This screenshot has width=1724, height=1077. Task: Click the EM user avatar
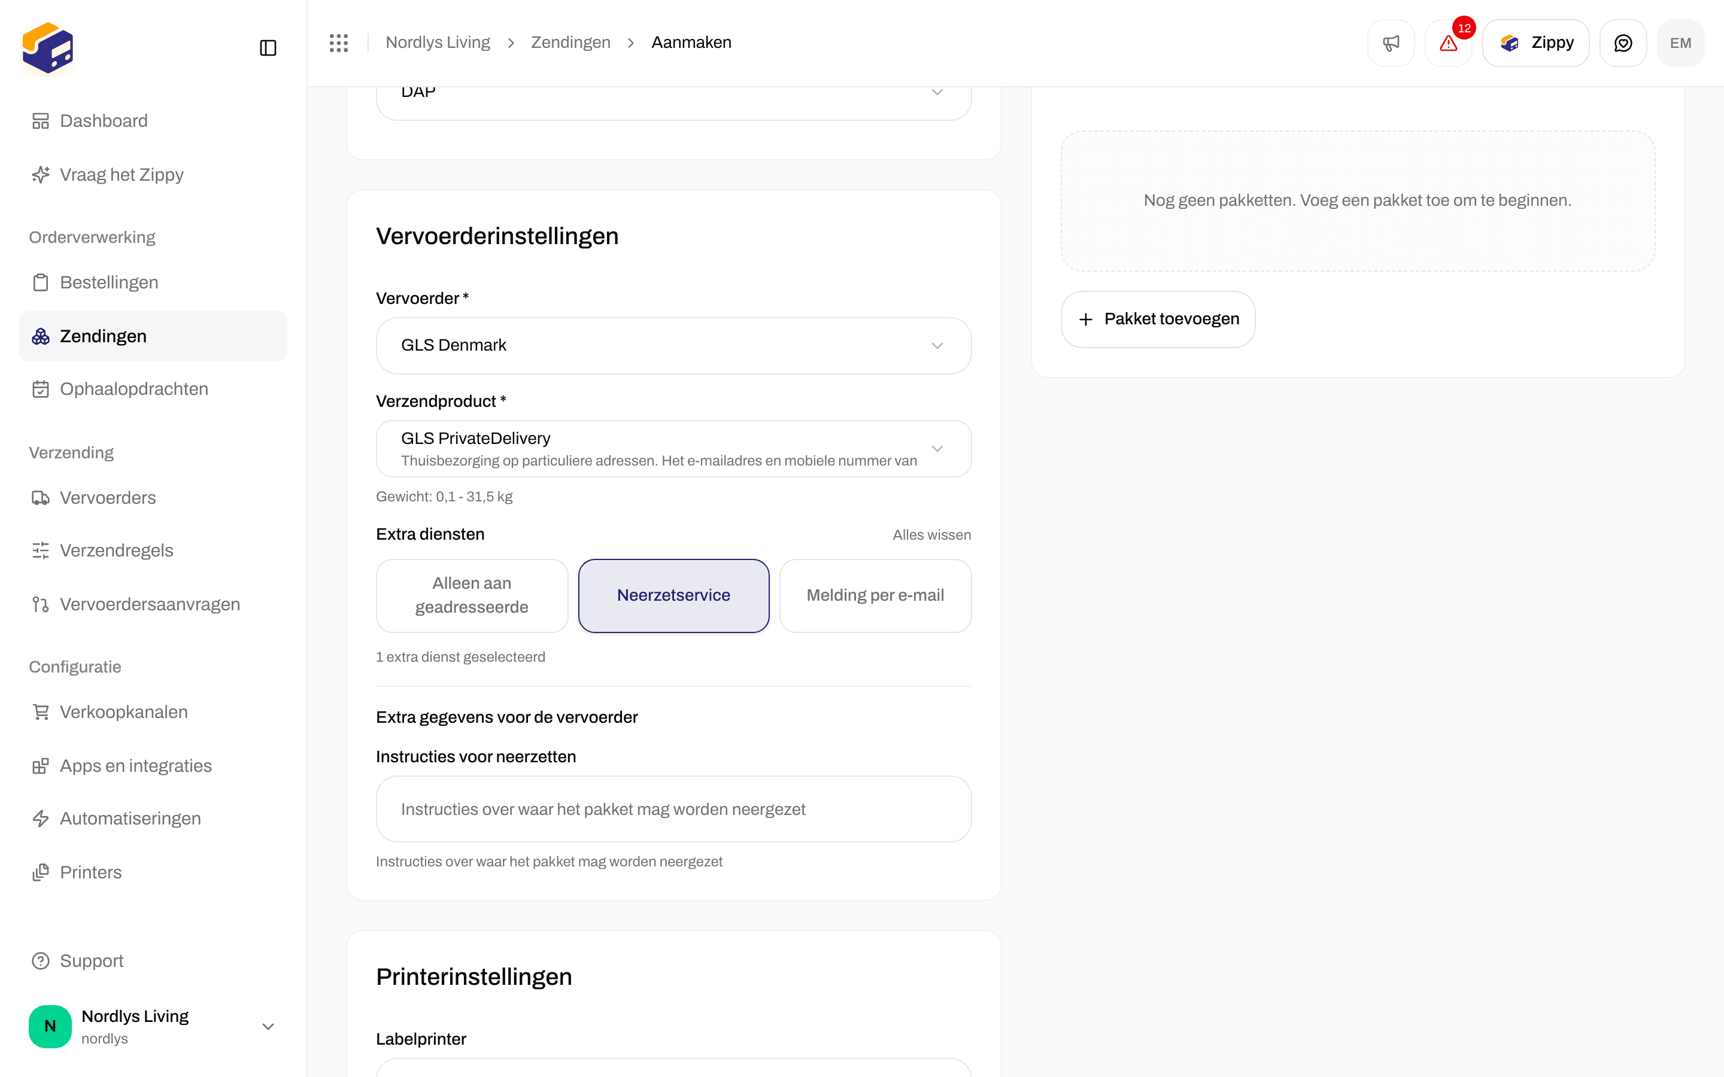pyautogui.click(x=1680, y=42)
